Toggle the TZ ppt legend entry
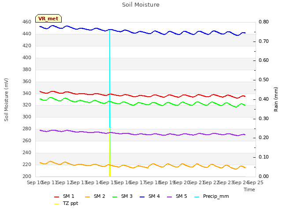The image size is (282, 212). 66,203
